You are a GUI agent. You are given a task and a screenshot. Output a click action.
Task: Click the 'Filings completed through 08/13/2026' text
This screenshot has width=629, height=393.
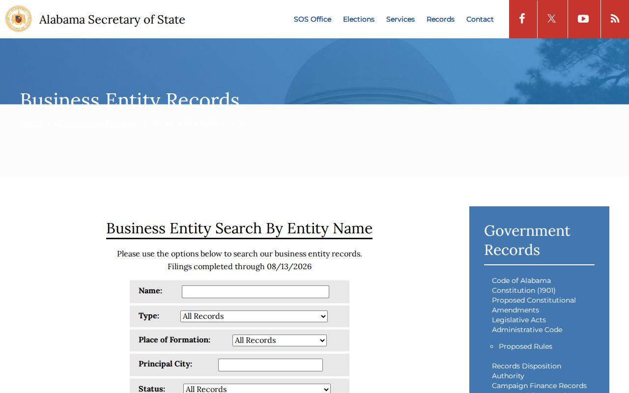[239, 267]
